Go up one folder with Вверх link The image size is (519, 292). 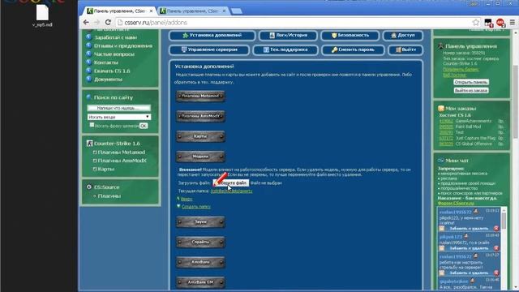(187, 200)
